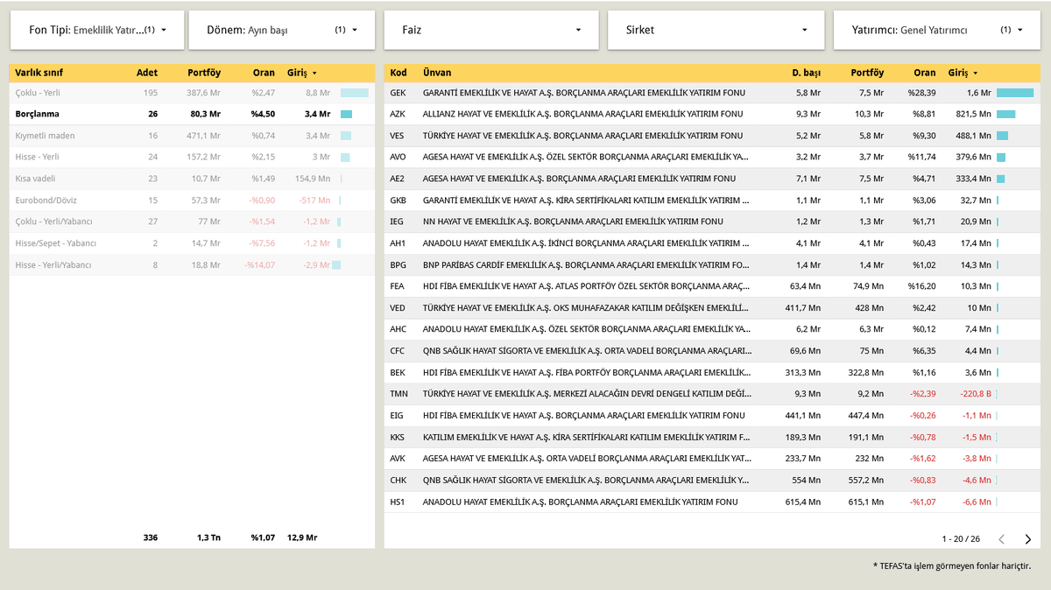Screen dimensions: 1051x590
Task: Click fund code KKS
Action: 398,436
